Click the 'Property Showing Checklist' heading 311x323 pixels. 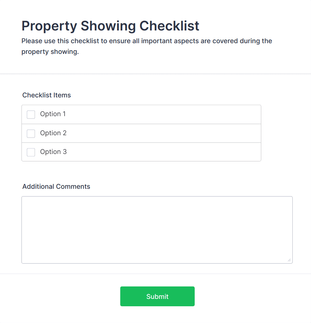(110, 26)
